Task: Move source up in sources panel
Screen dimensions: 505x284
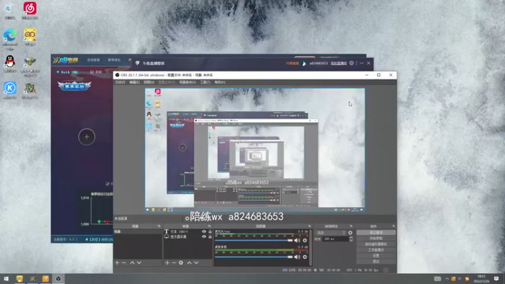Action: pyautogui.click(x=189, y=263)
